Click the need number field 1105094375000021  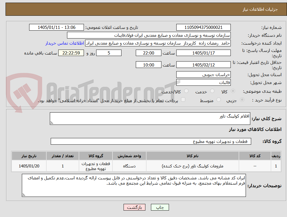pos(203,27)
